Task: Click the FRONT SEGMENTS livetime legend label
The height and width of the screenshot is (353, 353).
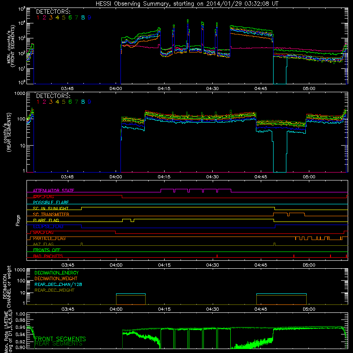Action: pos(60,339)
